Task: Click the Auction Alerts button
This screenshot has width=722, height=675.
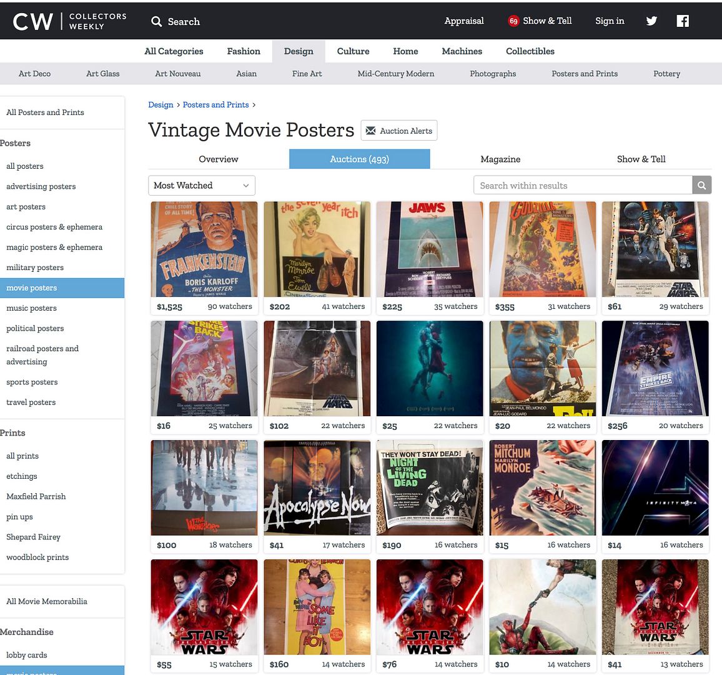Action: pyautogui.click(x=398, y=131)
